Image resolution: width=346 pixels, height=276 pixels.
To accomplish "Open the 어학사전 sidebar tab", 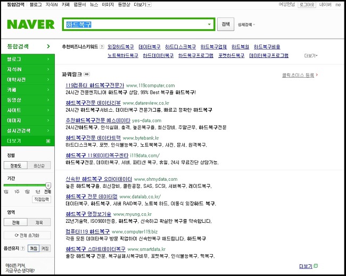I will [28, 80].
